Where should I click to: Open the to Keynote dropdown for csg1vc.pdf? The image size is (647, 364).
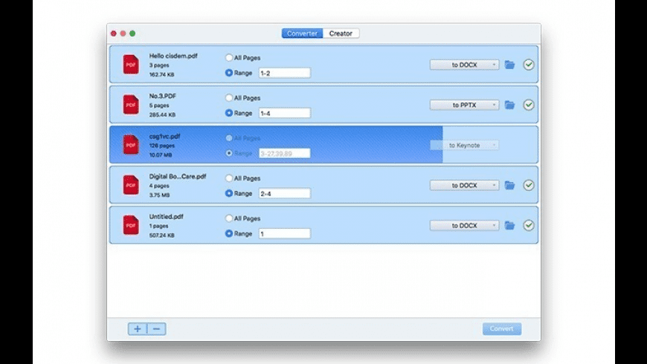[464, 145]
